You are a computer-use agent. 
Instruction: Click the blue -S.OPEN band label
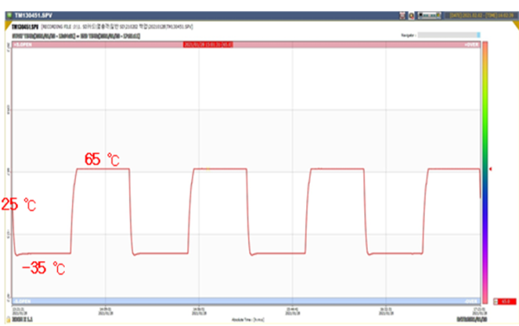[22, 301]
